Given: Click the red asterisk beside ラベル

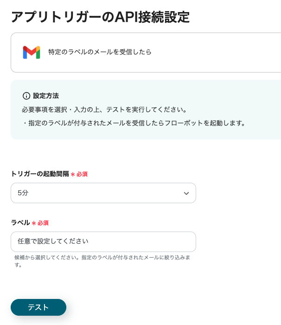Looking at the screenshot, I should point(34,223).
